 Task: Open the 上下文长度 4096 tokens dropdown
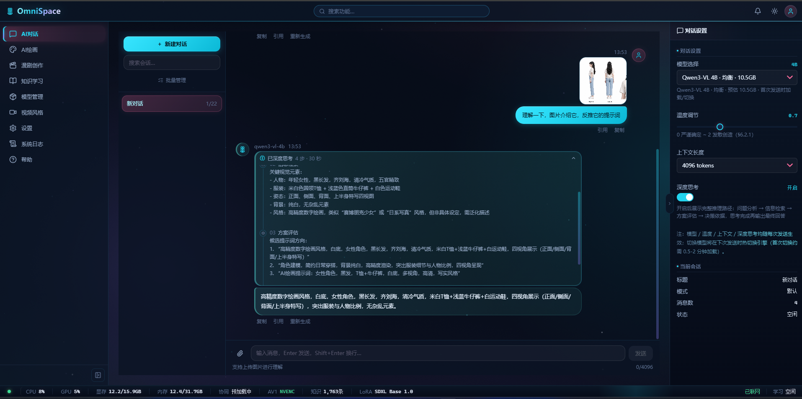[x=737, y=165]
